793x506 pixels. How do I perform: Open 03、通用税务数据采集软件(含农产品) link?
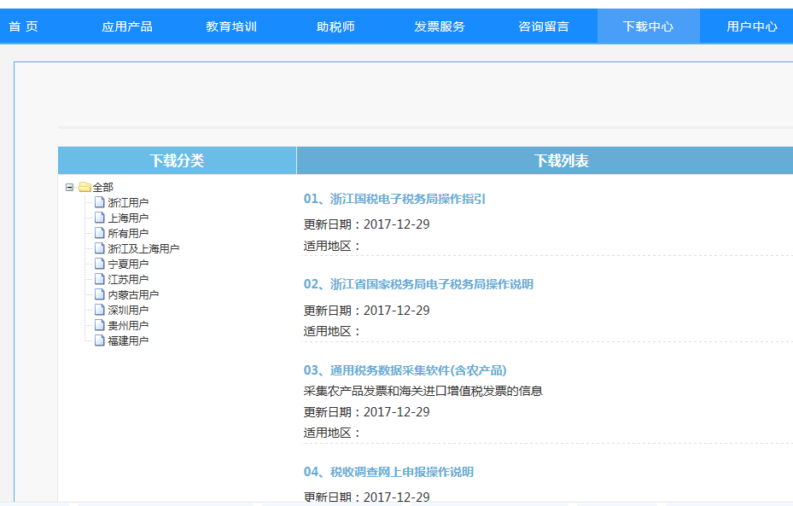(x=405, y=370)
